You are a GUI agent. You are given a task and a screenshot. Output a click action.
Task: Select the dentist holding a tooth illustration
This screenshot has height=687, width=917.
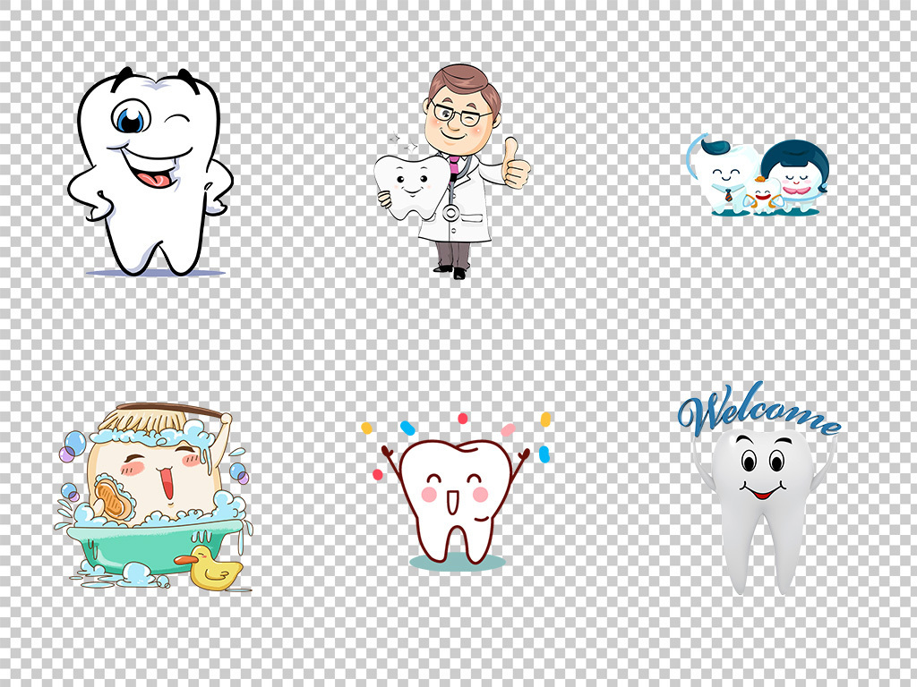(452, 171)
